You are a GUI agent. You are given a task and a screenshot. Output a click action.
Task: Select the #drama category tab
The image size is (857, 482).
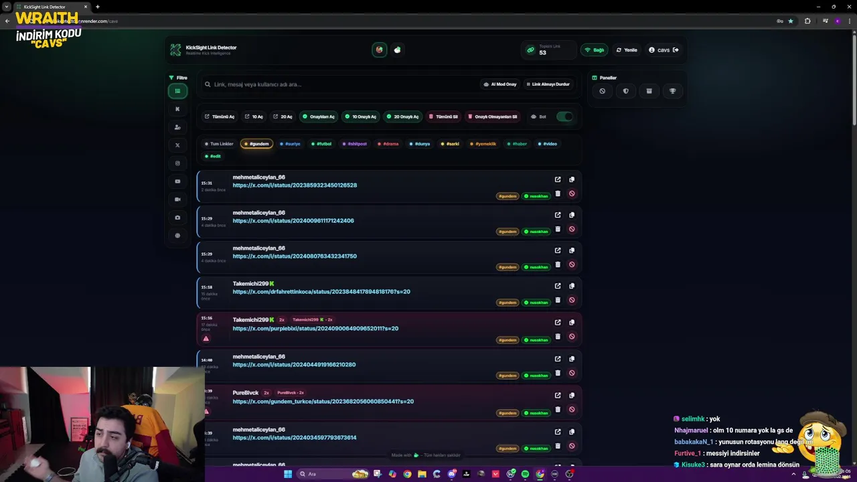(x=388, y=144)
